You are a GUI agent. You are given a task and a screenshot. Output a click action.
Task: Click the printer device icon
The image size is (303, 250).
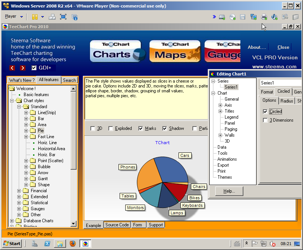click(x=264, y=17)
